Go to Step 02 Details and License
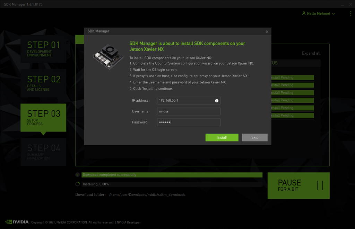Image resolution: width=355 pixels, height=229 pixels. pyautogui.click(x=43, y=83)
